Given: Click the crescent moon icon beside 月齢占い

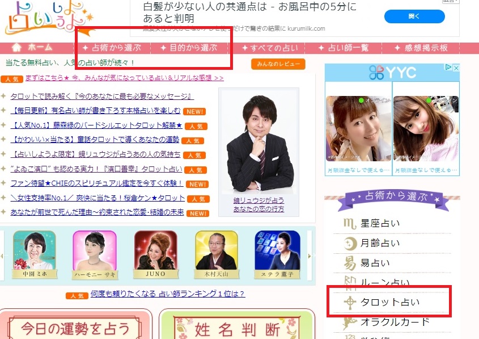Looking at the screenshot, I should pyautogui.click(x=350, y=244).
